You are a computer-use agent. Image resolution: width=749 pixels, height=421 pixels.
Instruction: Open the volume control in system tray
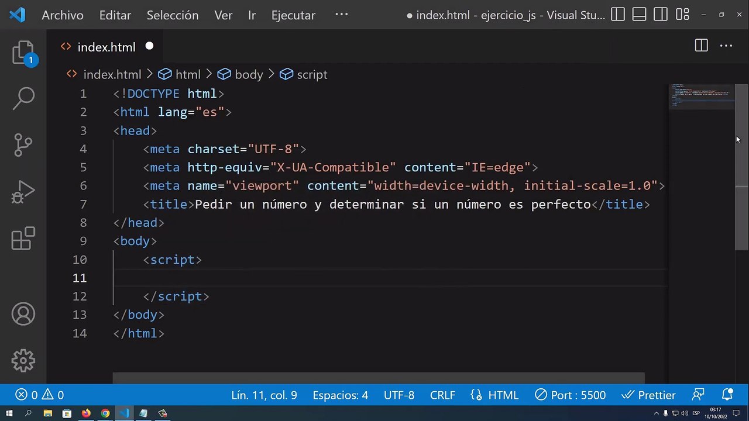pyautogui.click(x=685, y=413)
